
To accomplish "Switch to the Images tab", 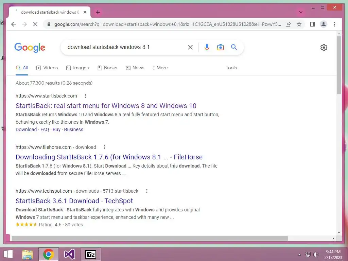I will pos(77,68).
